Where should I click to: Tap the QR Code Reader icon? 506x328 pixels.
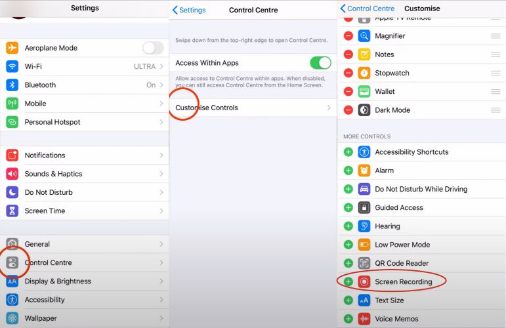pyautogui.click(x=364, y=263)
